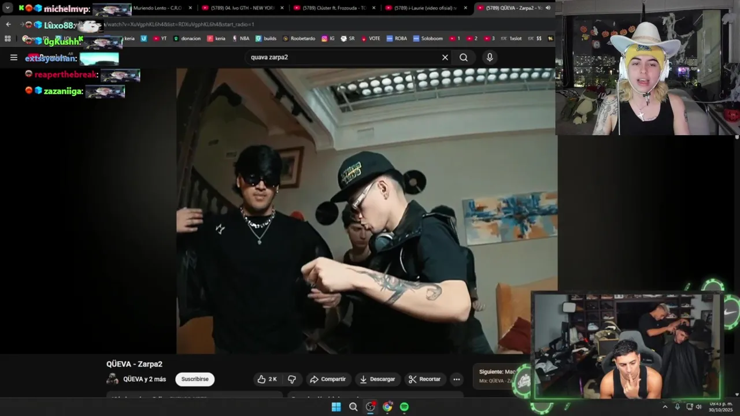This screenshot has height=416, width=740.
Task: Like the QÜEVA - Zarpa2 video
Action: 267,379
